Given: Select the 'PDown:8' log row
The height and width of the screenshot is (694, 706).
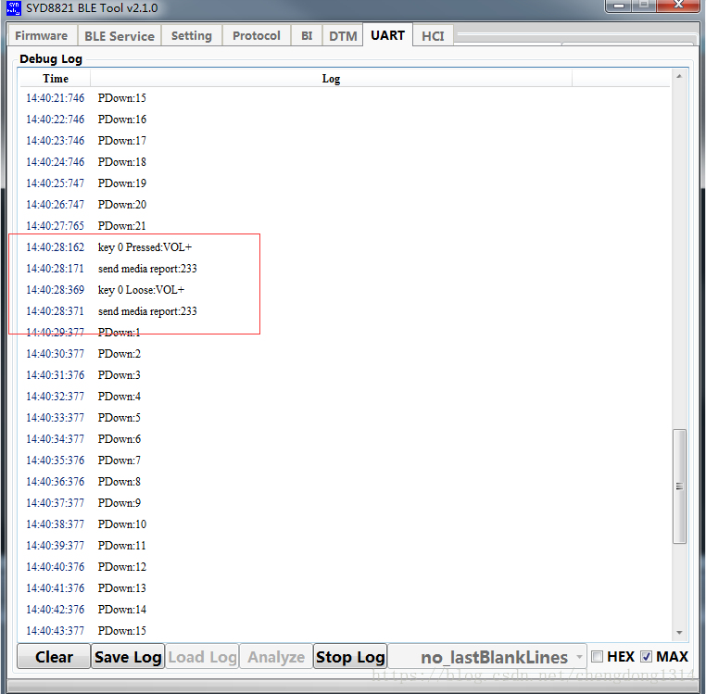Looking at the screenshot, I should pyautogui.click(x=345, y=482).
